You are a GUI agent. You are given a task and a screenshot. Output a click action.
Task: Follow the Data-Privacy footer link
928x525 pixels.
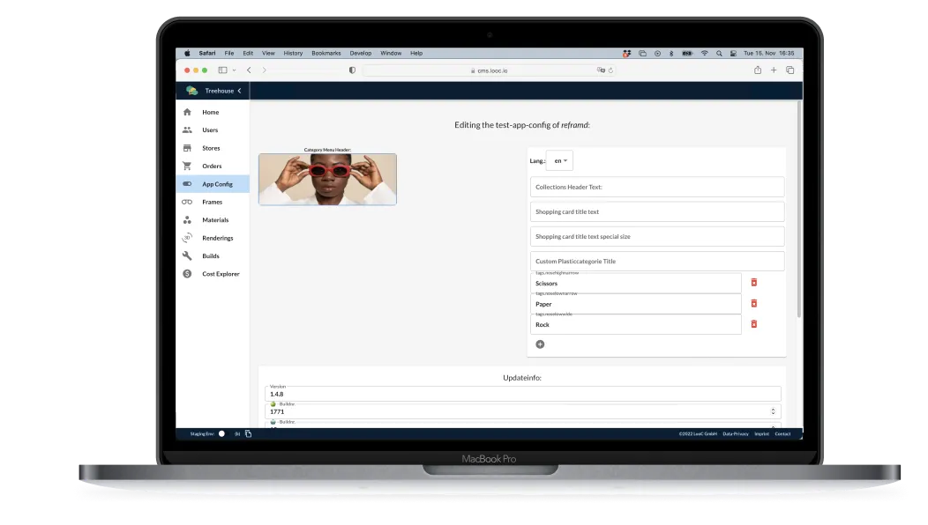click(736, 434)
